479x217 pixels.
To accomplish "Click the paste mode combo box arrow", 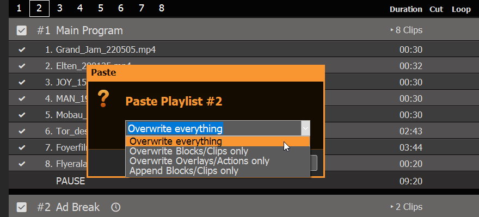I will (x=305, y=128).
